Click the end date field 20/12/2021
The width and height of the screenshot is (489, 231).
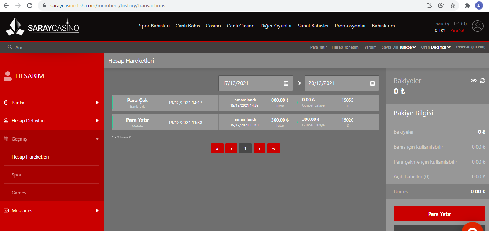pyautogui.click(x=342, y=83)
